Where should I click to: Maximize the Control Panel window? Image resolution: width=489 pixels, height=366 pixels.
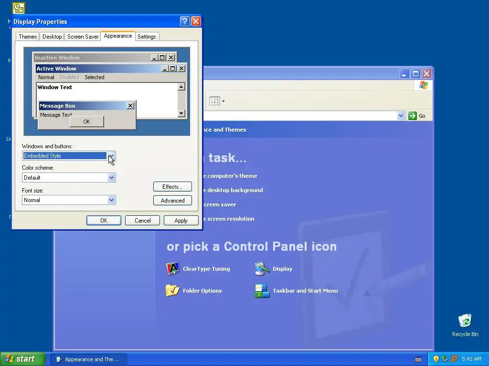click(415, 74)
